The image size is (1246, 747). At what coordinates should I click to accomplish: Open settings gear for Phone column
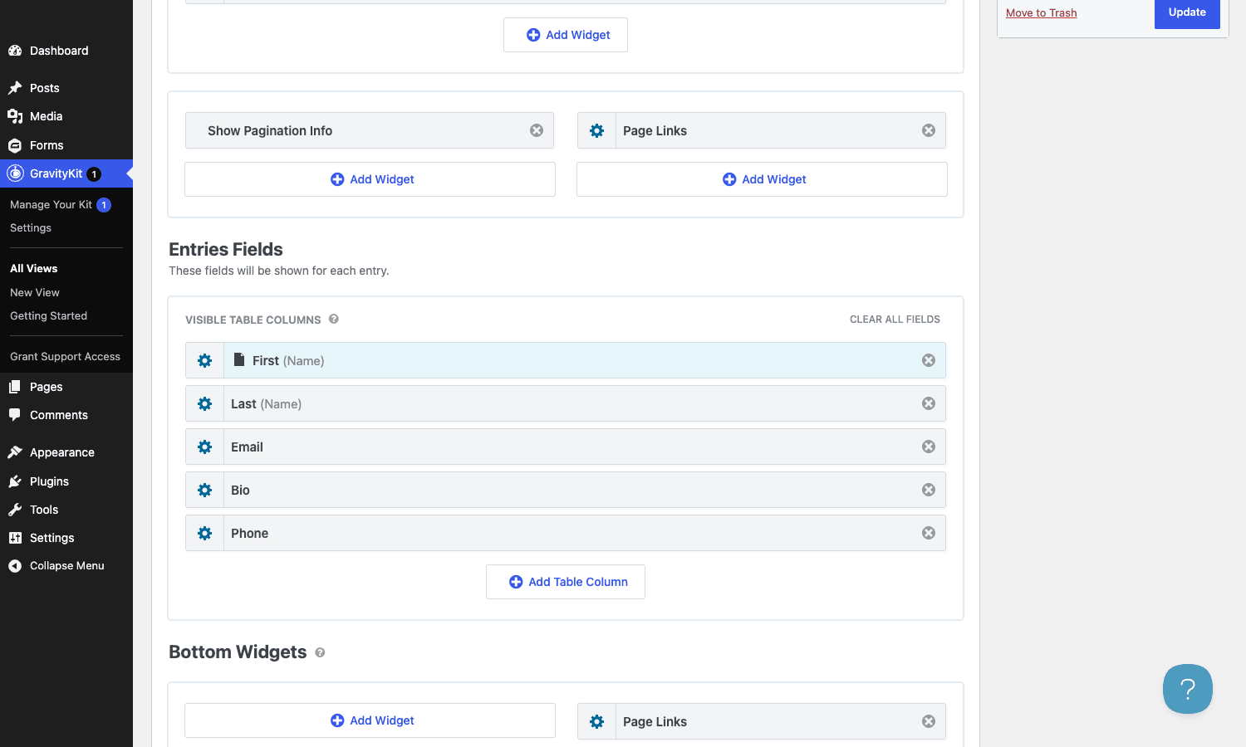coord(204,533)
